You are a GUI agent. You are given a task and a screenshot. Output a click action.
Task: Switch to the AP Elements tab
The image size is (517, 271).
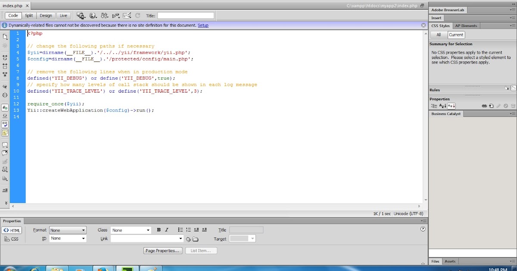[x=466, y=26]
